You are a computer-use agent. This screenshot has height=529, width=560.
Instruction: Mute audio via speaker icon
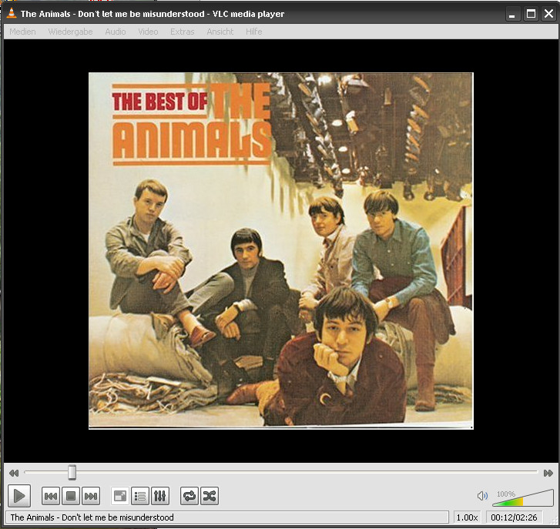(482, 496)
